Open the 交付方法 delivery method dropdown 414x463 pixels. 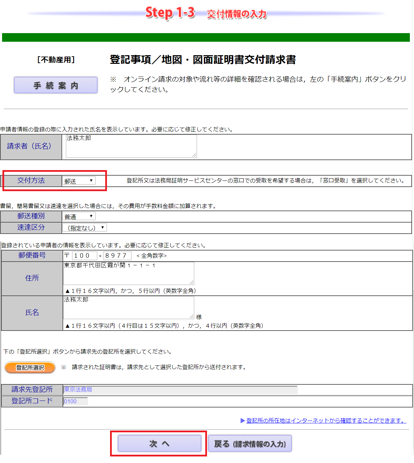[79, 180]
